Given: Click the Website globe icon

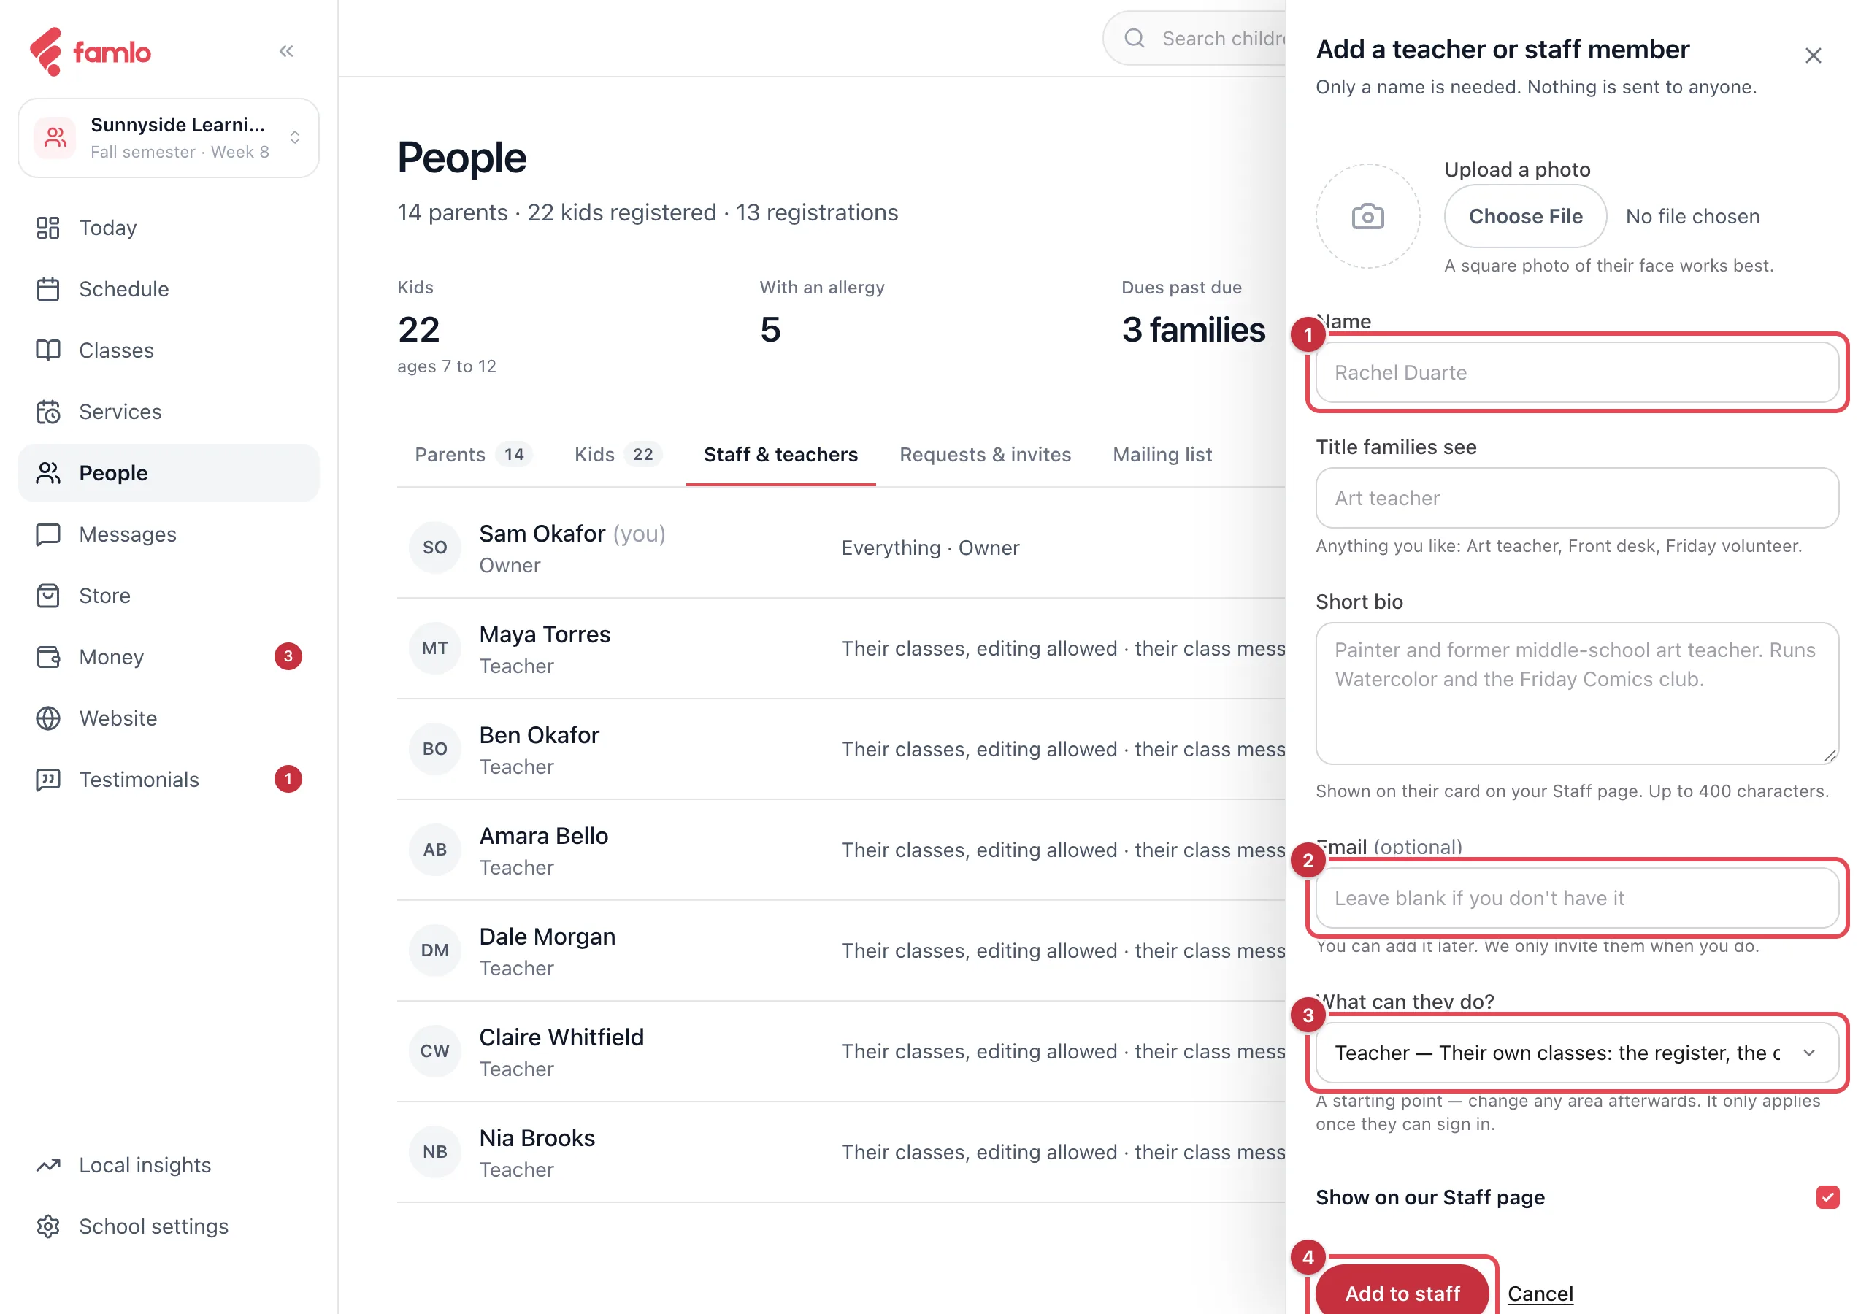Looking at the screenshot, I should [x=48, y=718].
